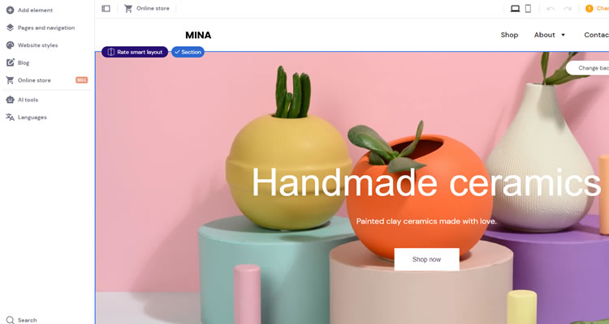Click the Shop navigation link
The width and height of the screenshot is (609, 324).
click(x=509, y=35)
